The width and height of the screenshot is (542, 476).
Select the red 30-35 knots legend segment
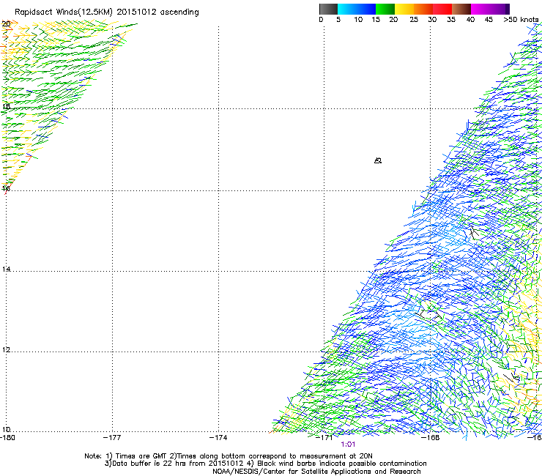tap(442, 9)
